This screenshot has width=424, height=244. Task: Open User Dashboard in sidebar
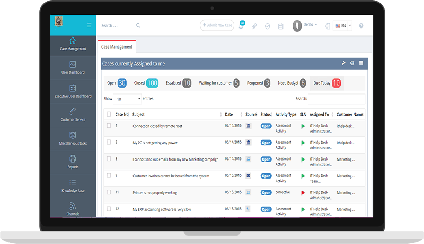tap(73, 68)
